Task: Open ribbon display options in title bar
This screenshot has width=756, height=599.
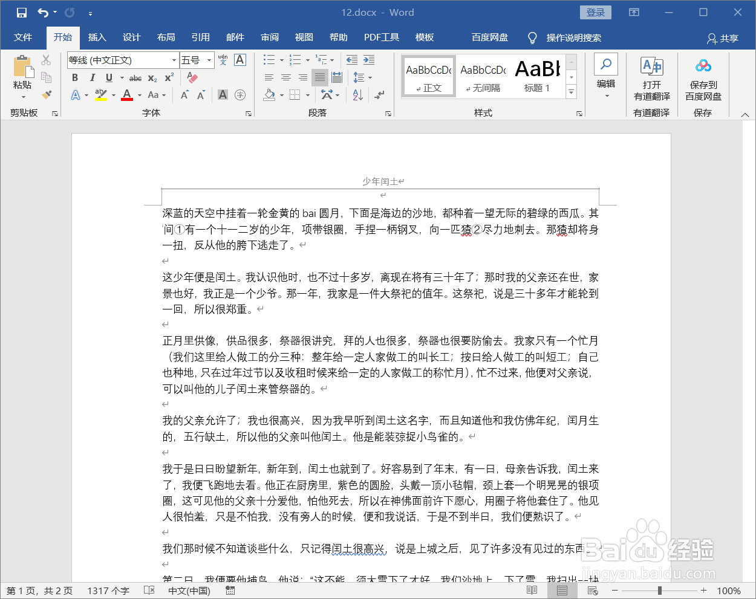Action: tap(634, 13)
